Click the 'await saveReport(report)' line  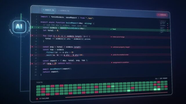pos(57,69)
